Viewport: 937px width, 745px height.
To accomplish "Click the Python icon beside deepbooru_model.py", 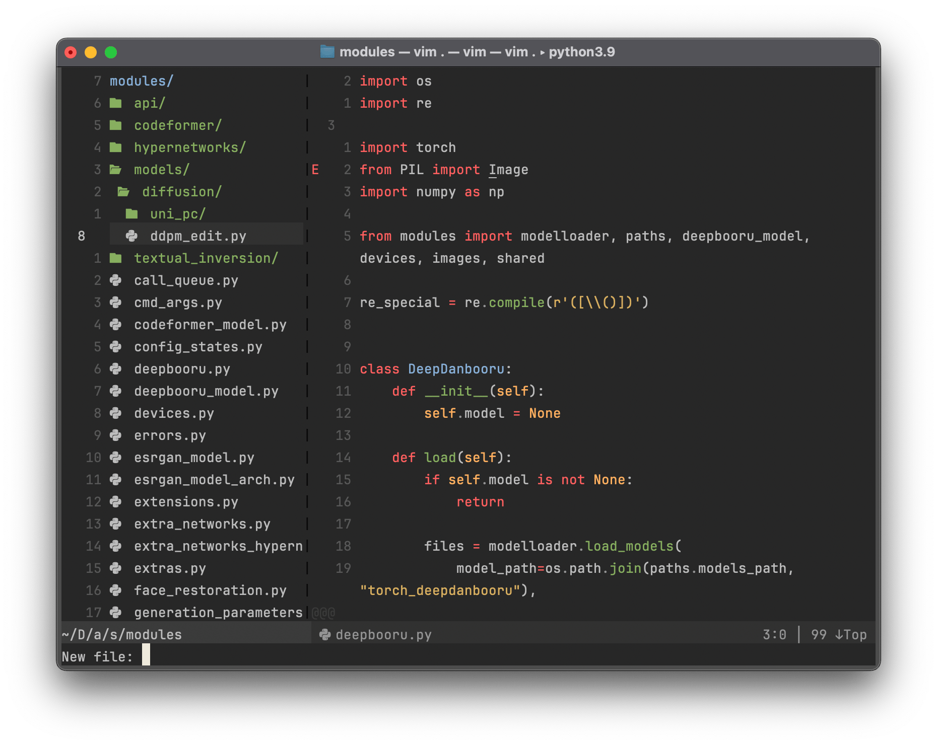I will (x=116, y=391).
